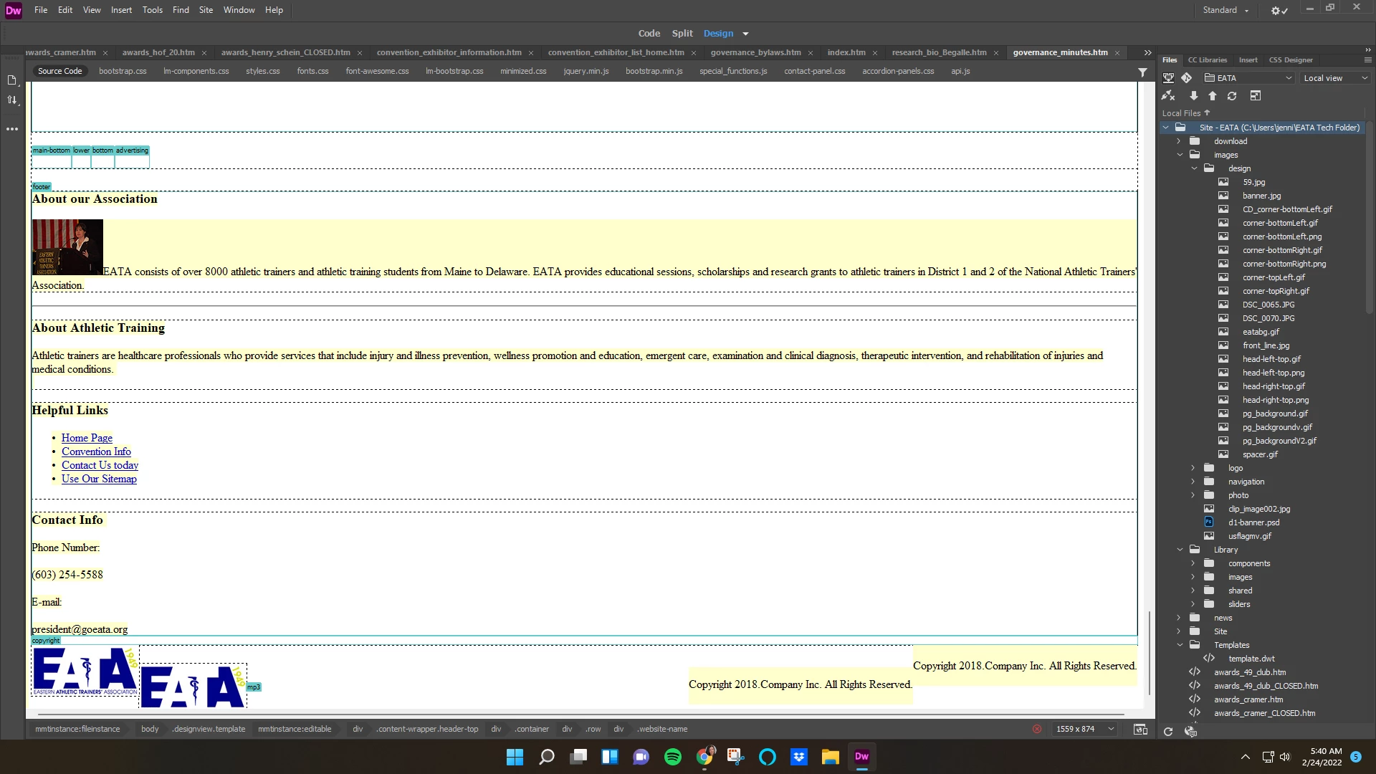
Task: Click the Put files up arrow
Action: (1213, 96)
